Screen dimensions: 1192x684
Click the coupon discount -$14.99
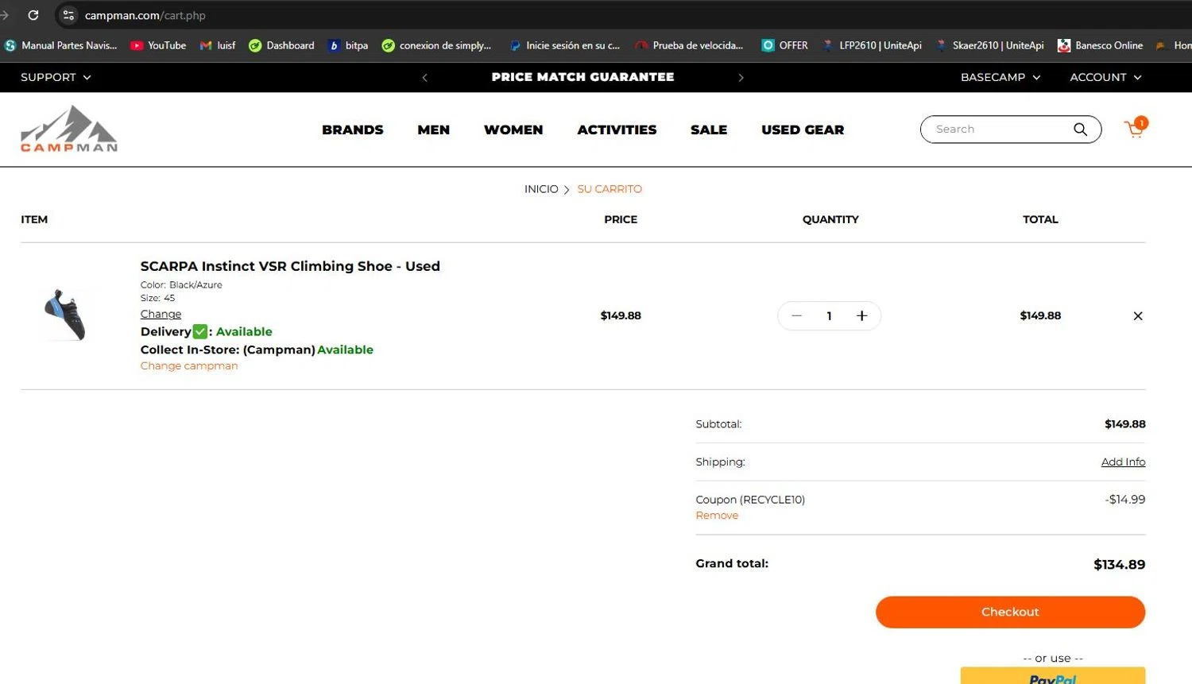coord(1125,500)
